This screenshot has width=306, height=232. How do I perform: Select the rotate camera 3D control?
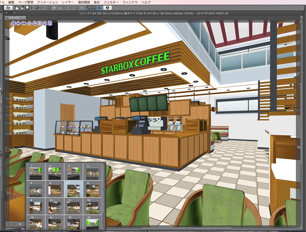13,23
